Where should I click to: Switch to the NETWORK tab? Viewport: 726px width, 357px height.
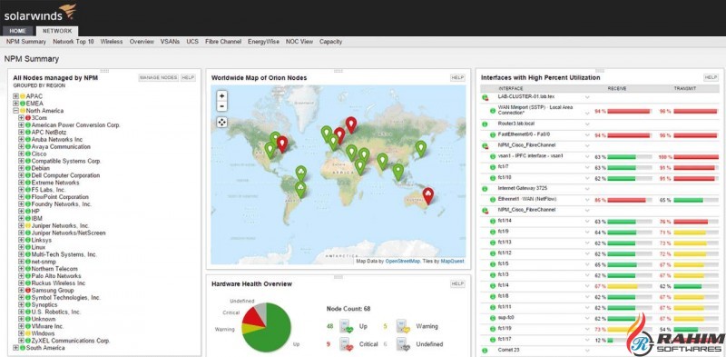click(57, 31)
